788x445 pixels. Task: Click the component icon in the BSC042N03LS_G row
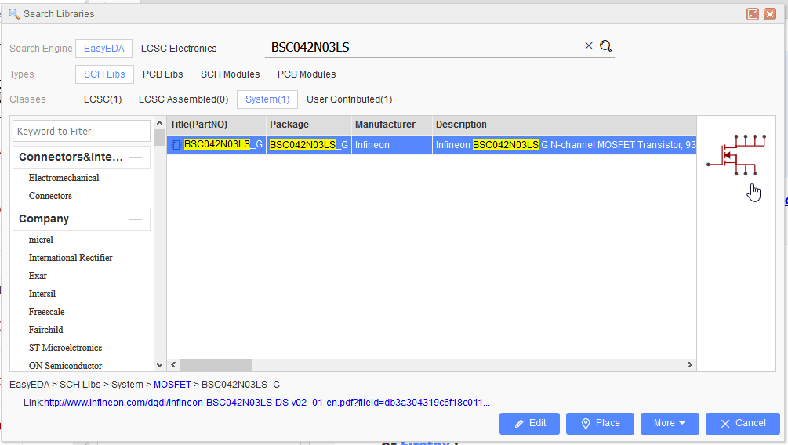[176, 145]
